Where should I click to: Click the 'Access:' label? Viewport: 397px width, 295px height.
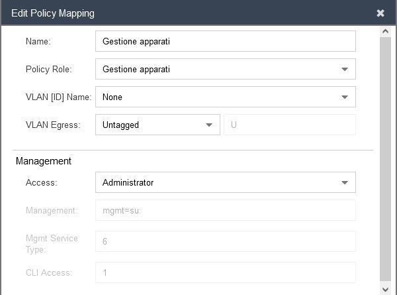click(x=41, y=182)
